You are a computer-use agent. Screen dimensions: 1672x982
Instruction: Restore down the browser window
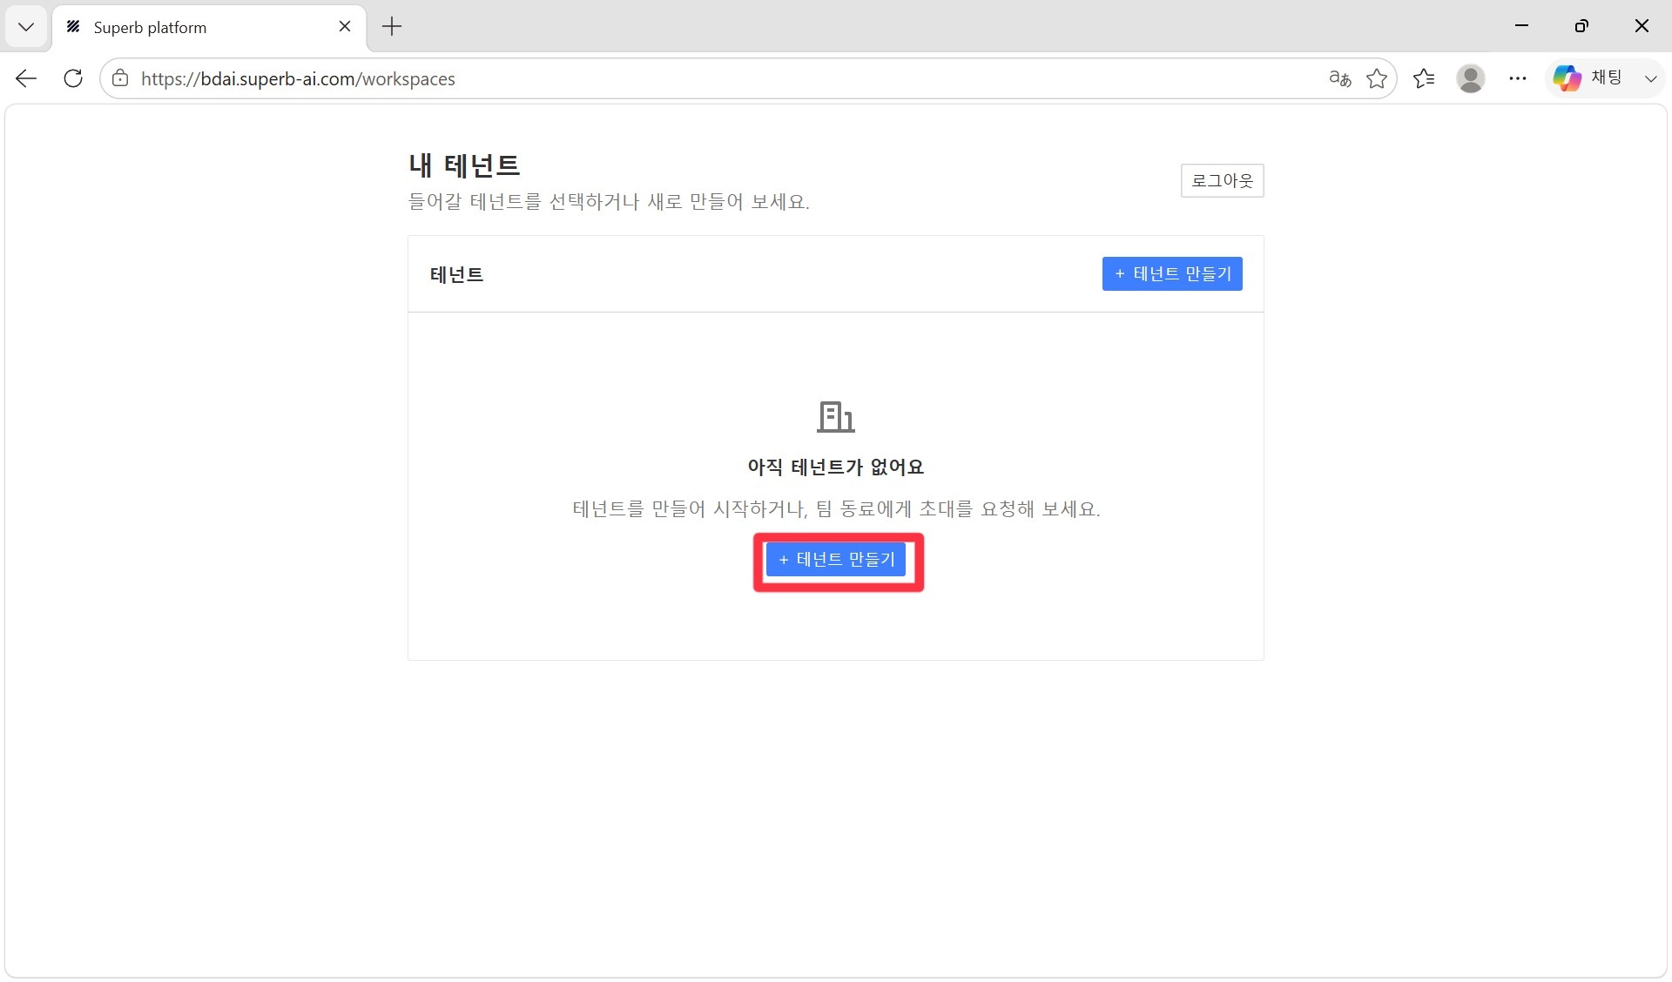tap(1581, 26)
